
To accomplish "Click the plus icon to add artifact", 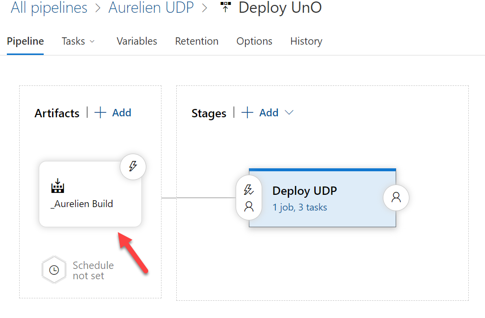I will coord(100,113).
